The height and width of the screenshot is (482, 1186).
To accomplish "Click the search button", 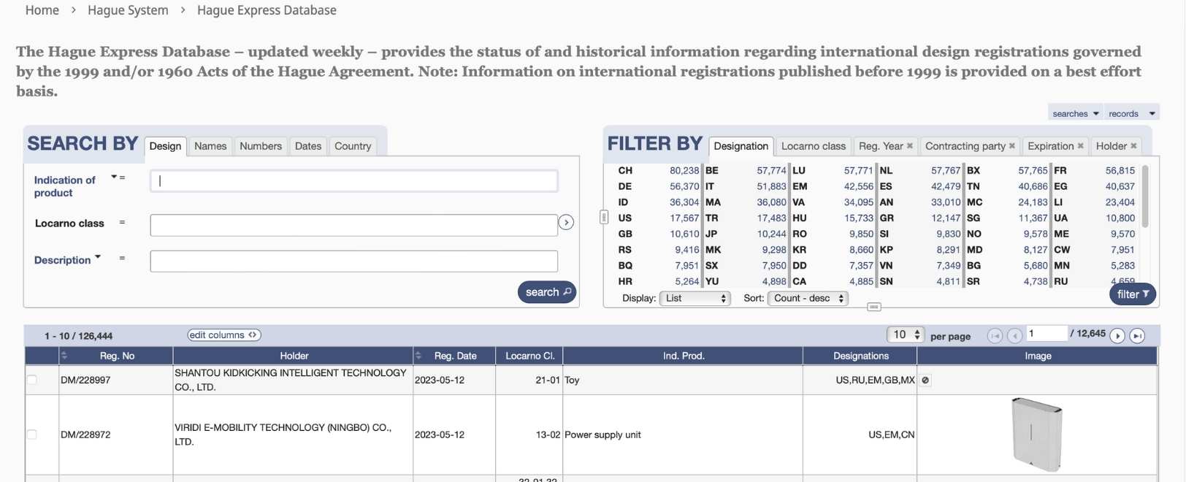I will [547, 292].
